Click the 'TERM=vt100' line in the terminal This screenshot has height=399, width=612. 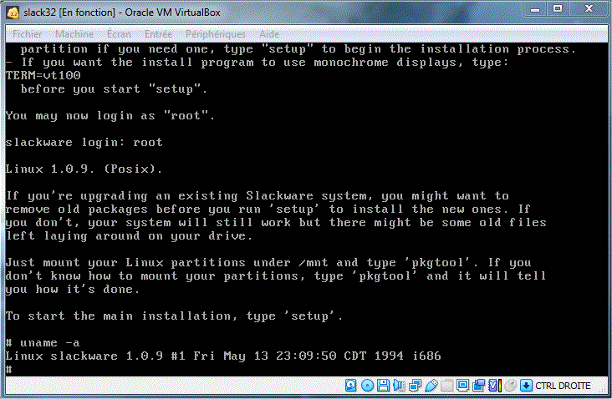[x=43, y=75]
